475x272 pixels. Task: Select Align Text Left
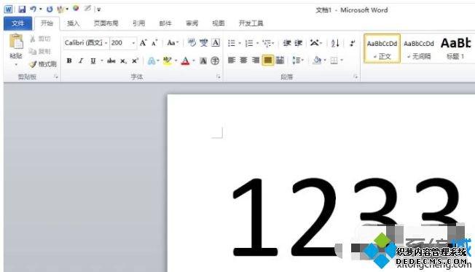[232, 60]
